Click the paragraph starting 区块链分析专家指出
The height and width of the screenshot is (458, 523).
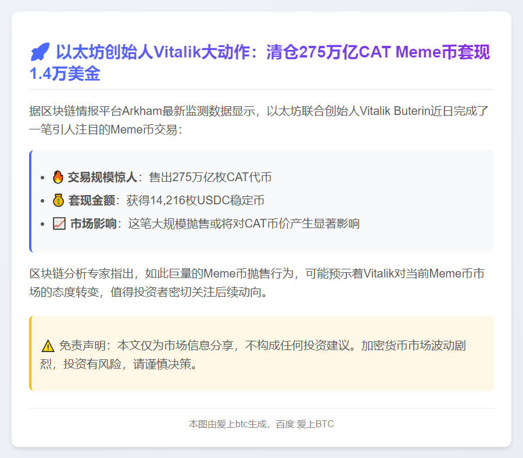coord(257,283)
